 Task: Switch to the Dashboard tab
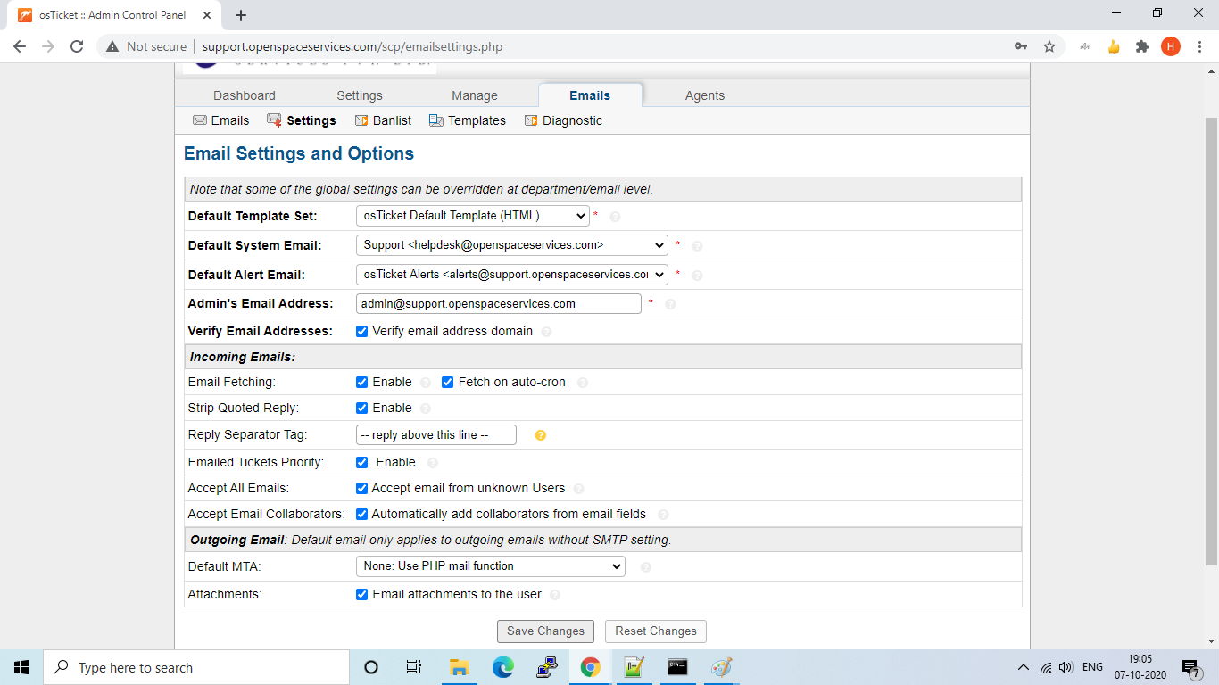pos(245,95)
